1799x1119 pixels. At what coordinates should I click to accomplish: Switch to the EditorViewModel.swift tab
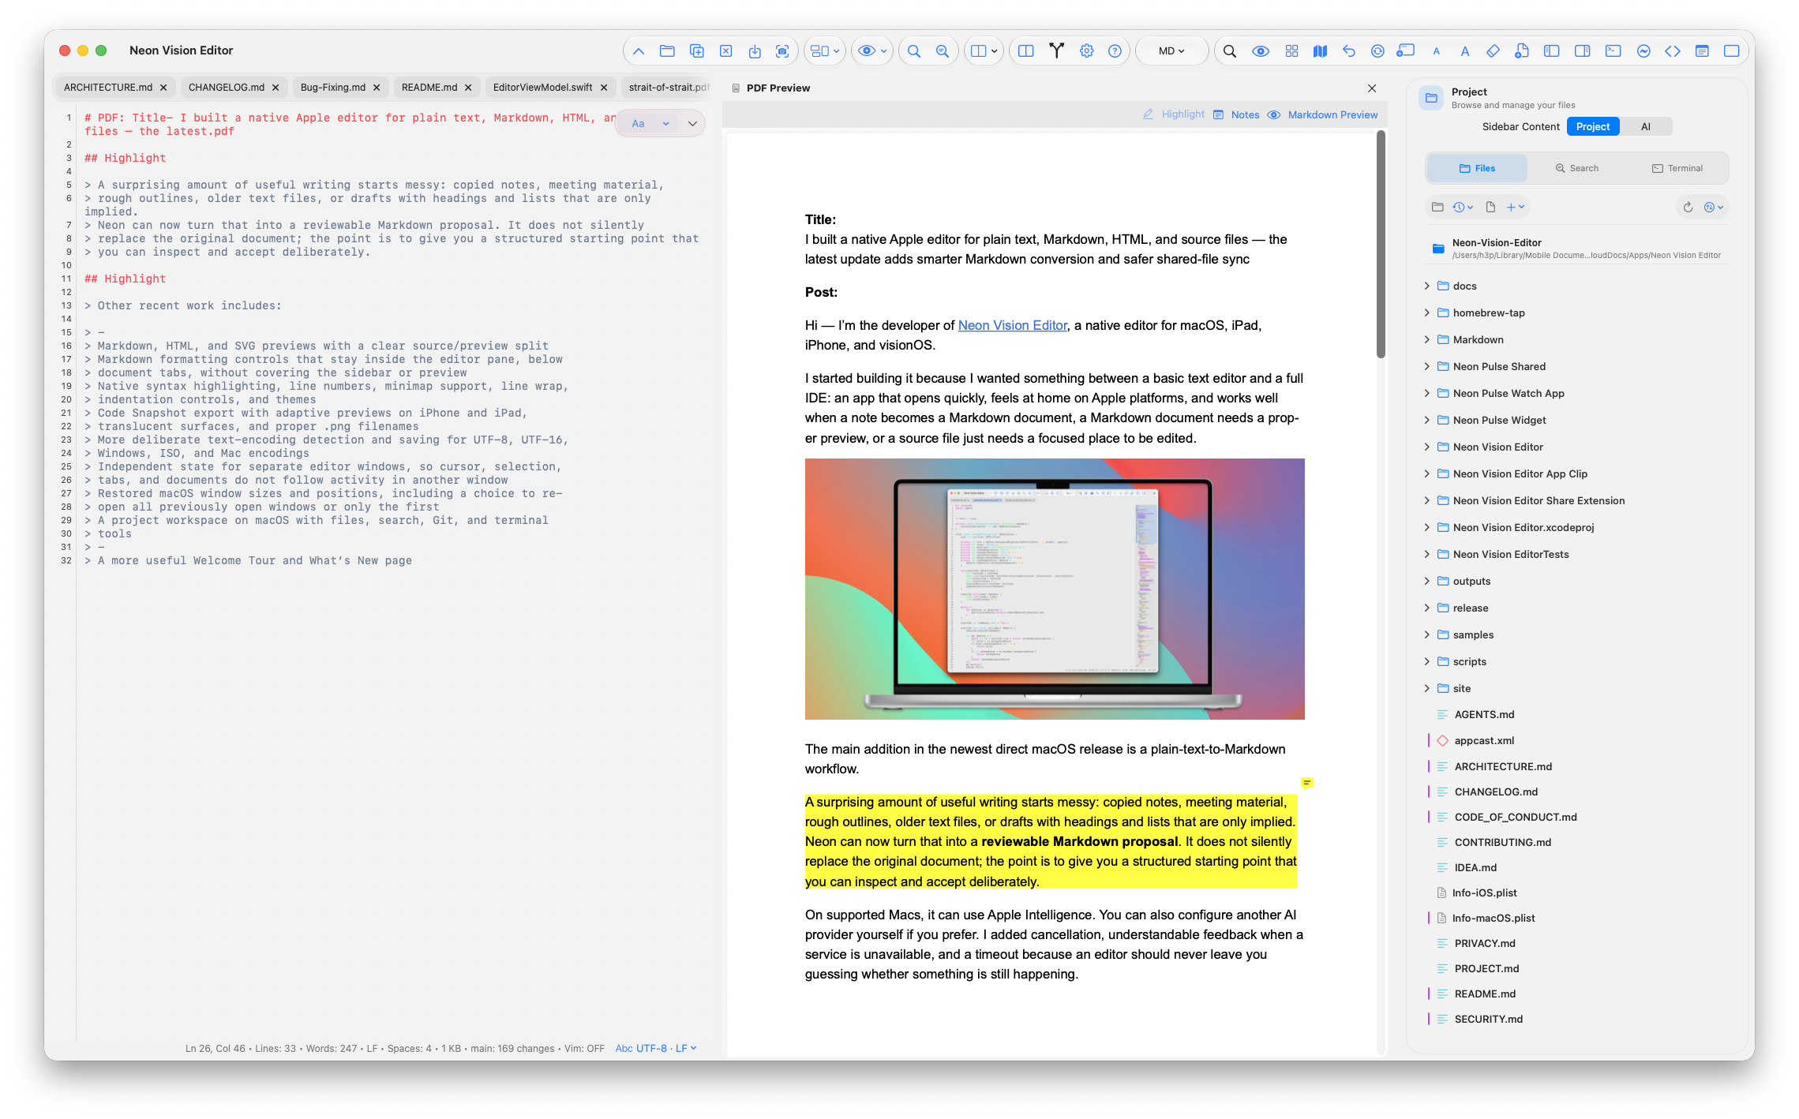542,88
